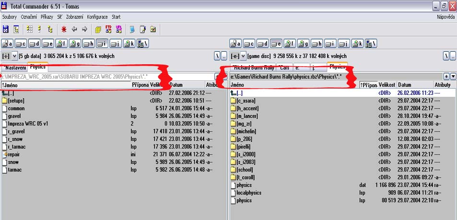Viewport: 457px width, 220px height.
Task: Go up with right panel '..' button
Action: click(453, 56)
